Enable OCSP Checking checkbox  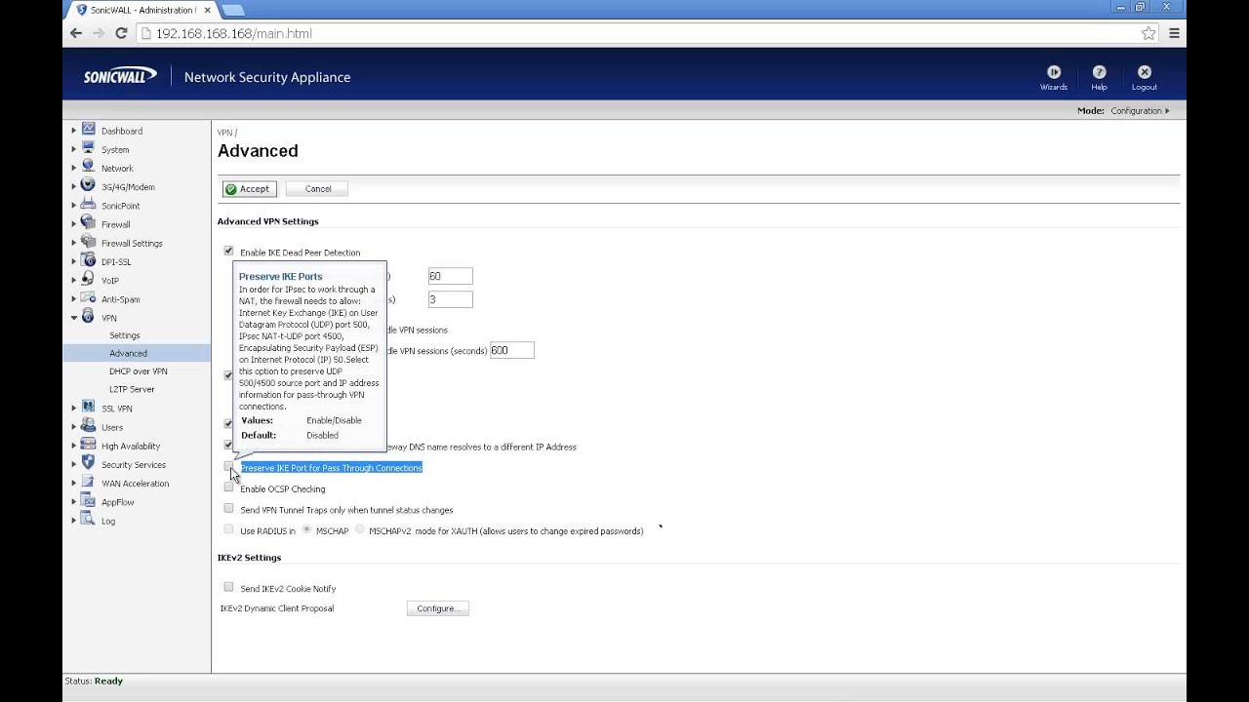tap(228, 487)
